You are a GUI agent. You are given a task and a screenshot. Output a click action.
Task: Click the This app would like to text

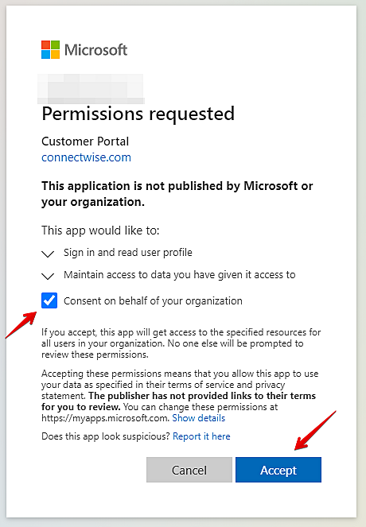(100, 231)
